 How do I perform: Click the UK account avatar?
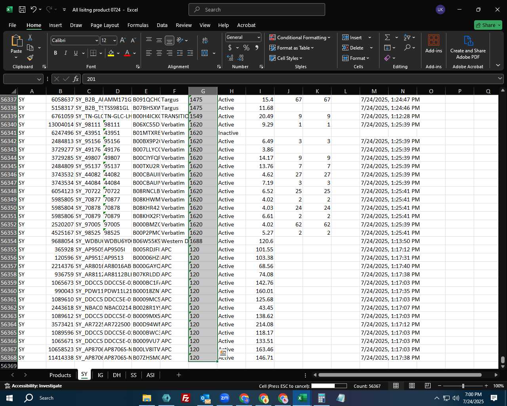click(440, 10)
